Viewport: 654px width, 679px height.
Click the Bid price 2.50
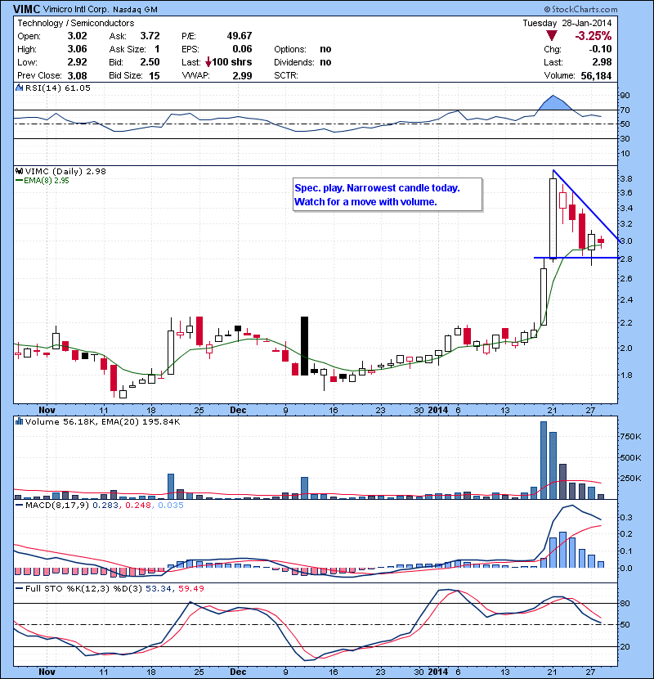[150, 62]
